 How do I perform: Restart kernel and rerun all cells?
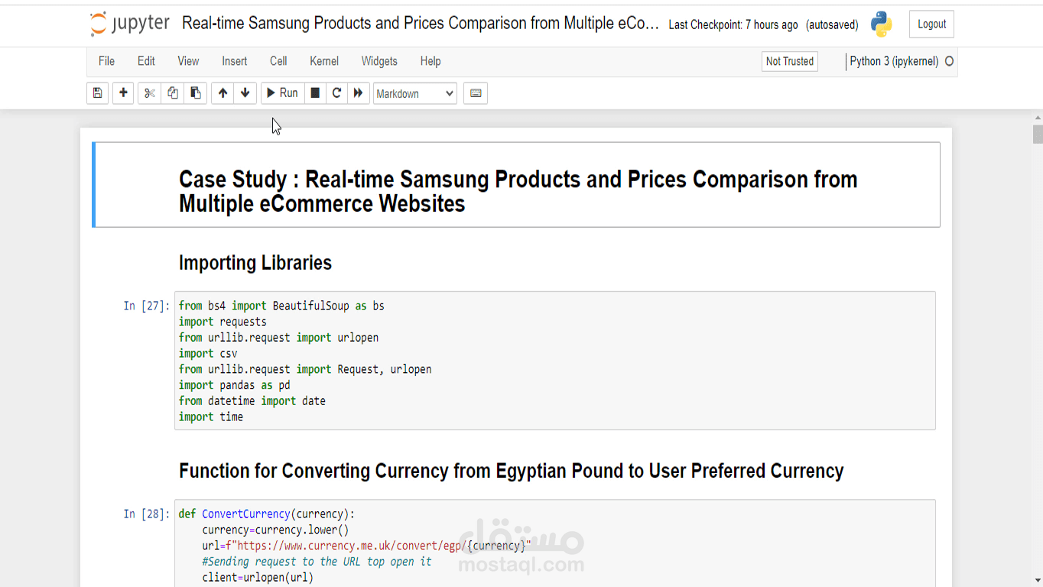(x=358, y=93)
